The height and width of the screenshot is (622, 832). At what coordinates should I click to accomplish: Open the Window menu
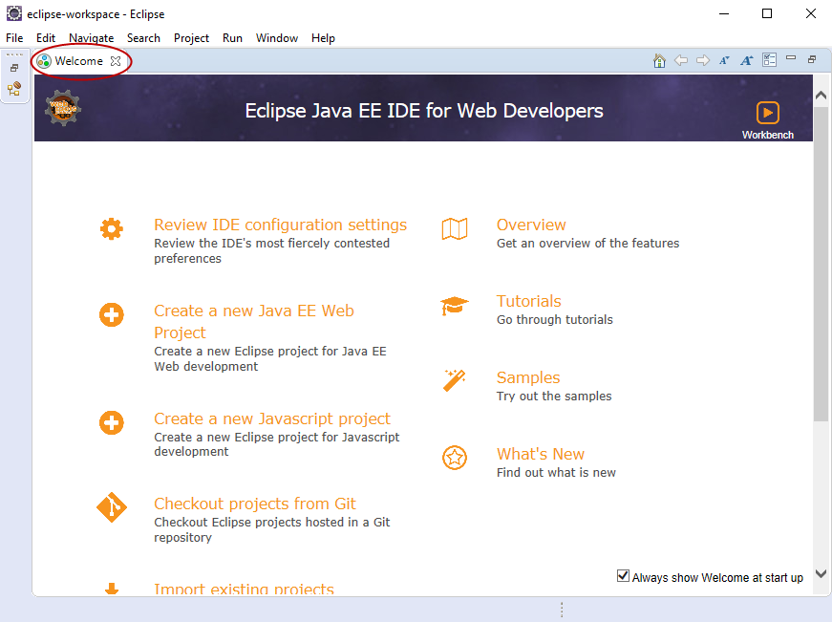[277, 38]
